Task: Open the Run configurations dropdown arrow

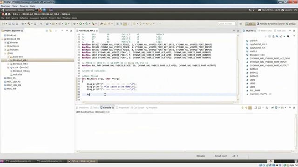Action: pyautogui.click(x=83, y=24)
